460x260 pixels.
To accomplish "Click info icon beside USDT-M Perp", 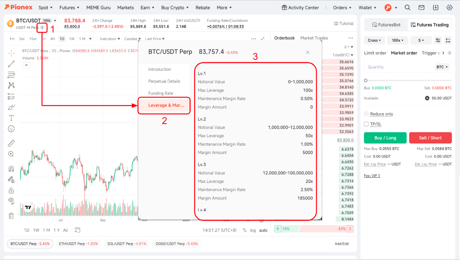I will pos(42,27).
